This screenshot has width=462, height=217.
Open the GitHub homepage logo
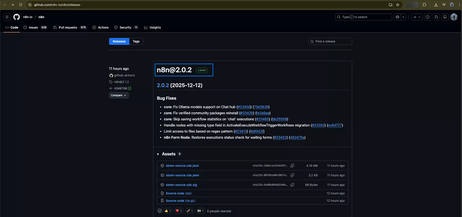pyautogui.click(x=16, y=17)
